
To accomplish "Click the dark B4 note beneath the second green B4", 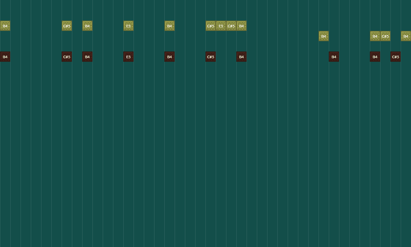I will 87,57.
